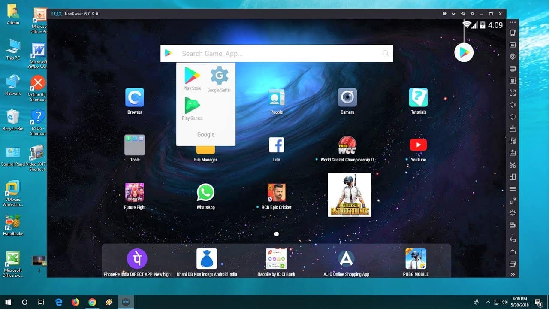The height and width of the screenshot is (309, 549).
Task: Open PUBG MOBILE from the dock
Action: click(x=415, y=258)
